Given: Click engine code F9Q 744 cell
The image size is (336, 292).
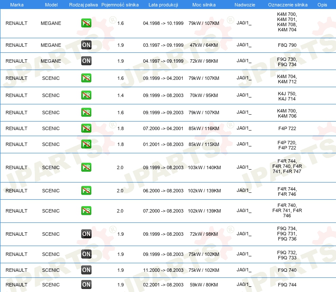Looking at the screenshot, I should point(287,285).
